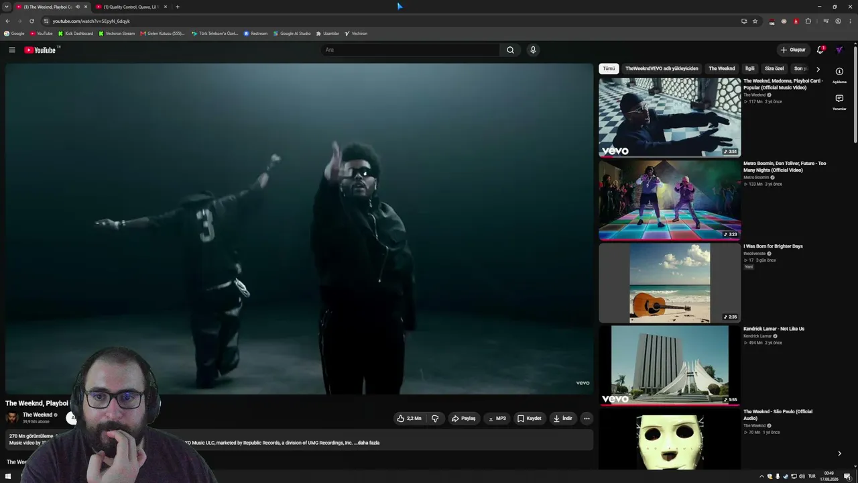
Task: Open the account avatar menu
Action: point(839,50)
